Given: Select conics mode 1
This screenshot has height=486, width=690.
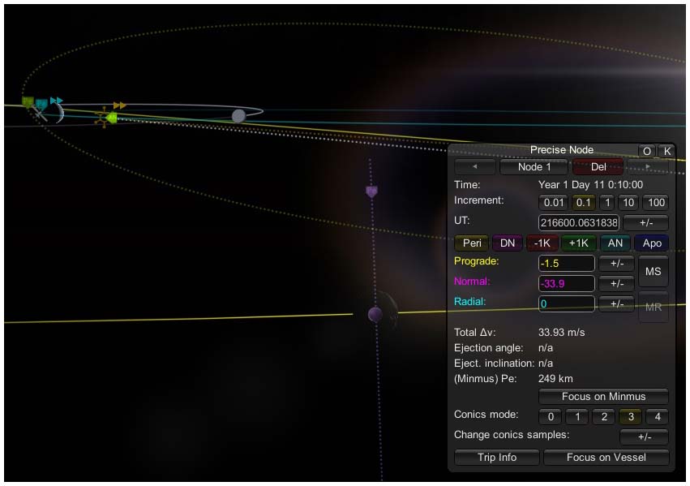Looking at the screenshot, I should [x=577, y=416].
